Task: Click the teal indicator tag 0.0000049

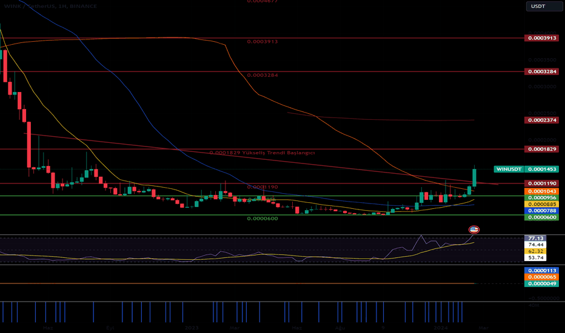Action: tap(541, 284)
